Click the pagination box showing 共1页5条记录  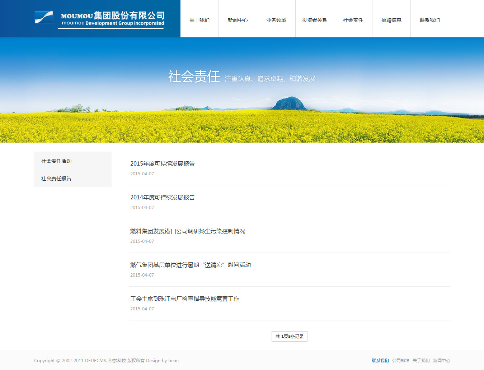(290, 337)
